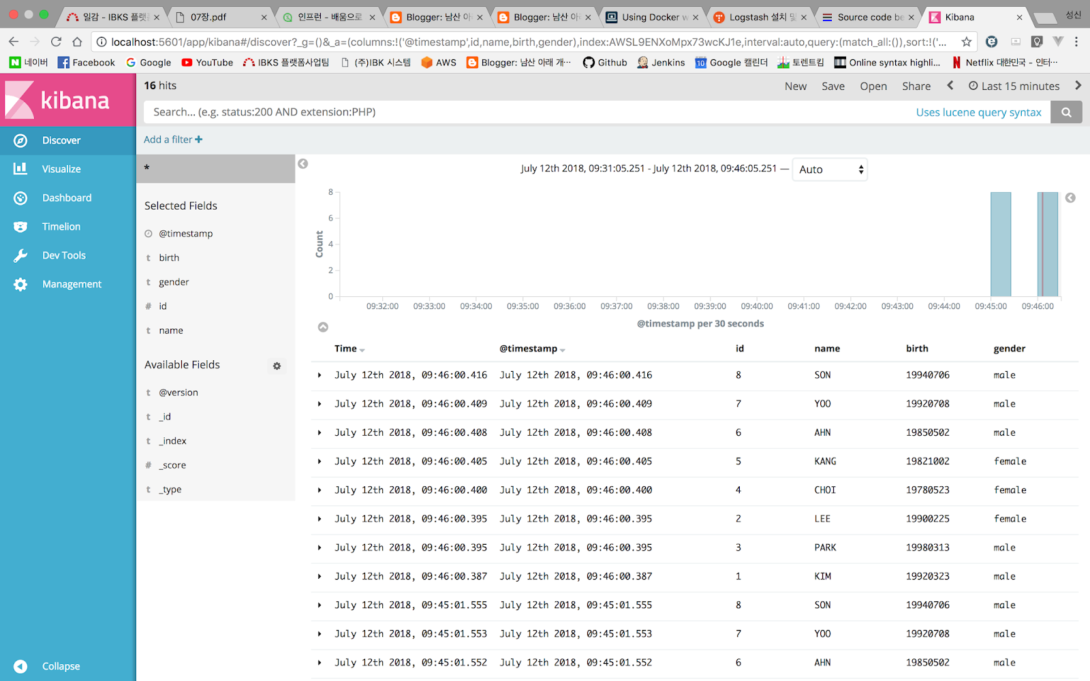Click the Visualize bar chart icon
The image size is (1090, 681).
(20, 168)
